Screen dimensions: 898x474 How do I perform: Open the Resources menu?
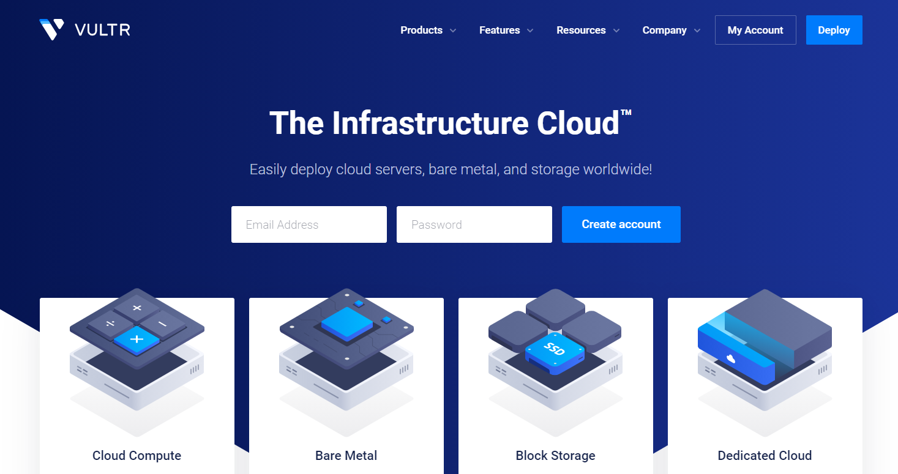coord(581,30)
